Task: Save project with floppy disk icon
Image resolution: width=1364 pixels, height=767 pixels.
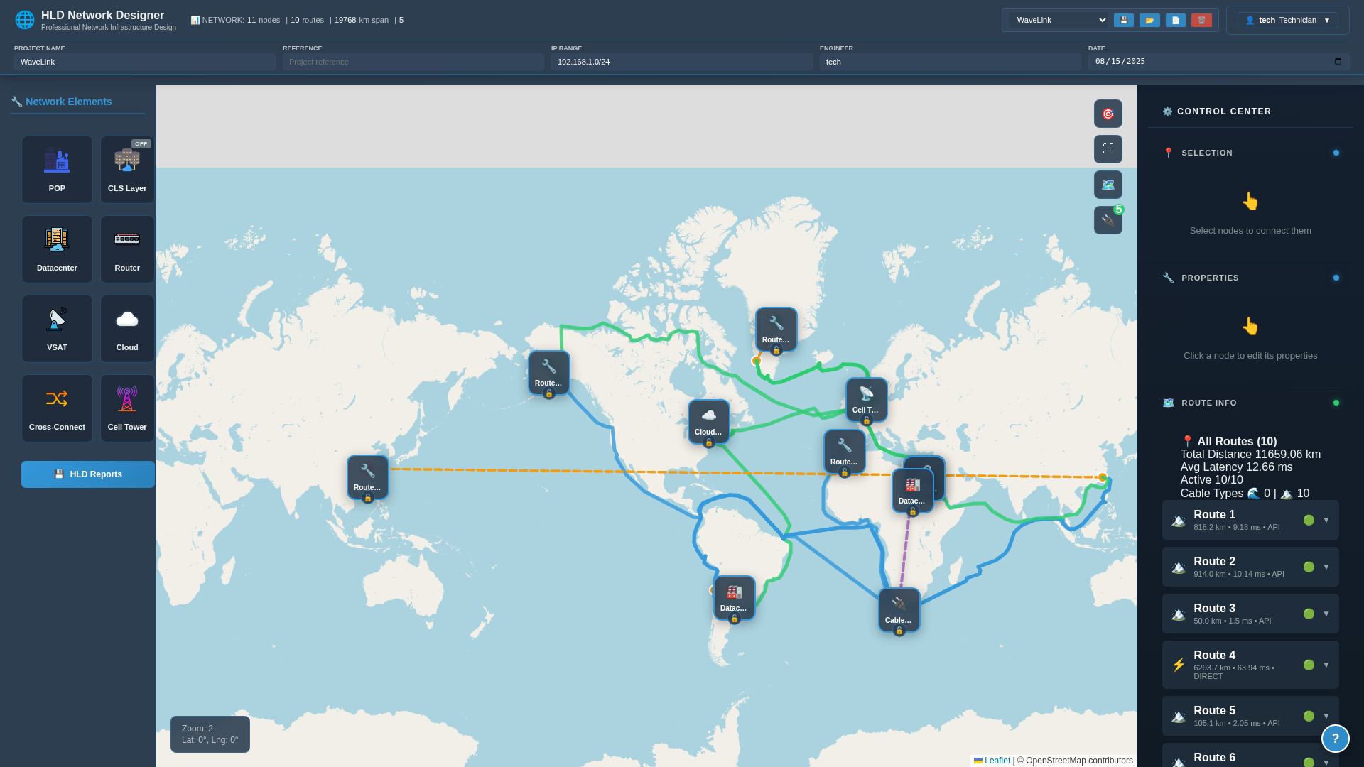Action: coord(1124,20)
